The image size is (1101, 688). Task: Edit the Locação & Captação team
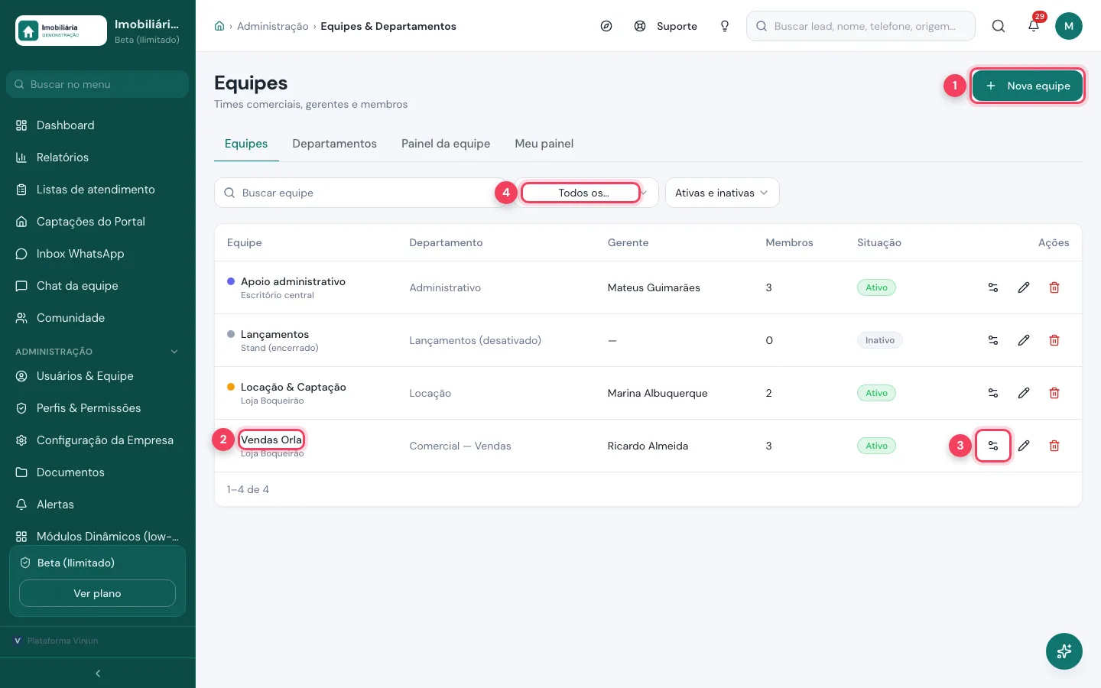pyautogui.click(x=1024, y=393)
